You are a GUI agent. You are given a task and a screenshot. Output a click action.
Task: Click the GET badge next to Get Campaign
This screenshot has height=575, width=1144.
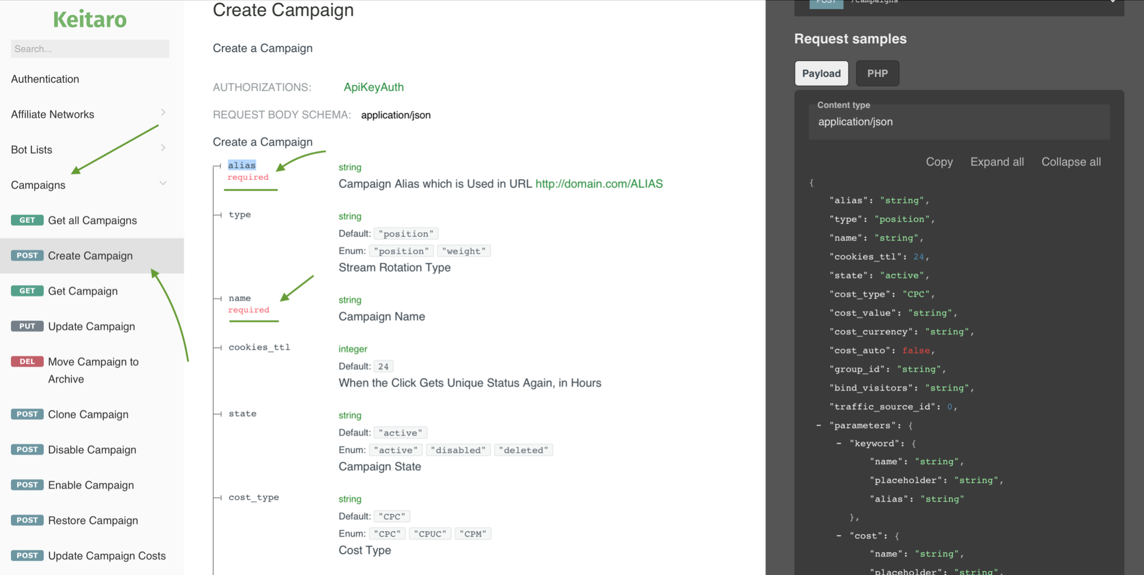click(27, 291)
